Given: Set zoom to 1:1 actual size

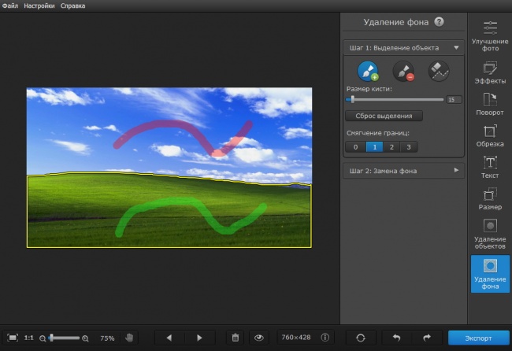Looking at the screenshot, I should point(28,338).
